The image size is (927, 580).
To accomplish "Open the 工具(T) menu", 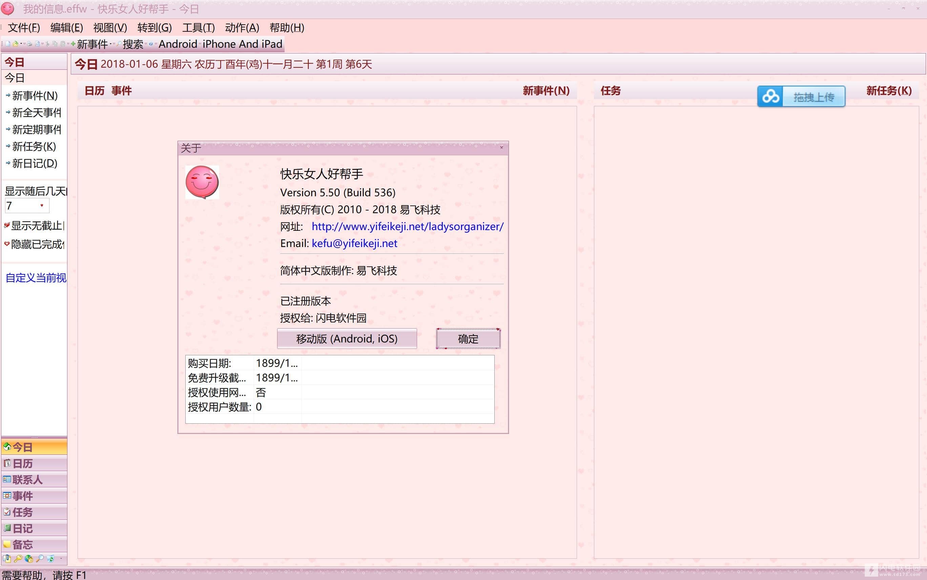I will pyautogui.click(x=199, y=28).
